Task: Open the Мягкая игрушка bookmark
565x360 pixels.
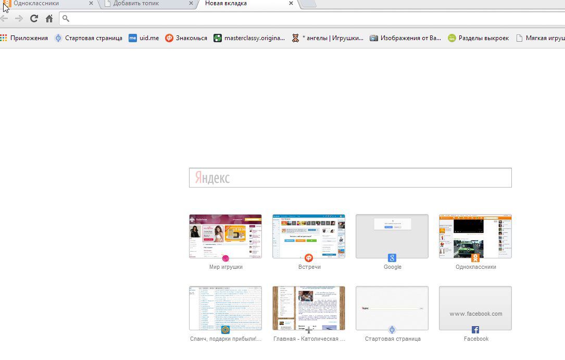Action: (x=540, y=38)
